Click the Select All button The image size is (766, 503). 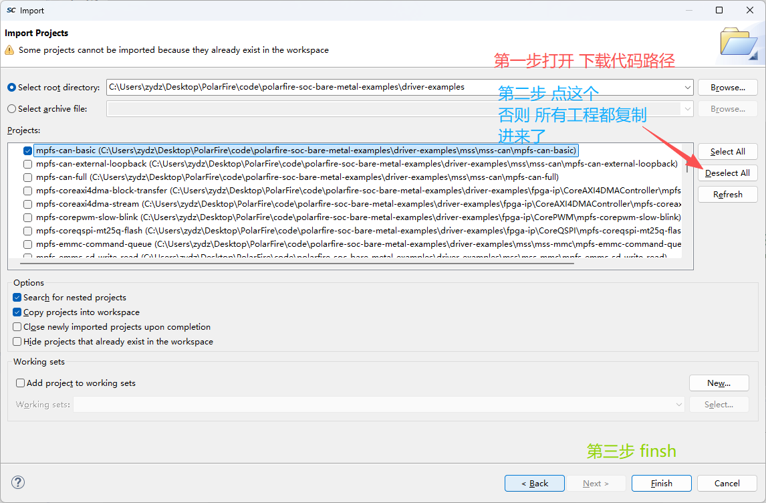(x=727, y=152)
